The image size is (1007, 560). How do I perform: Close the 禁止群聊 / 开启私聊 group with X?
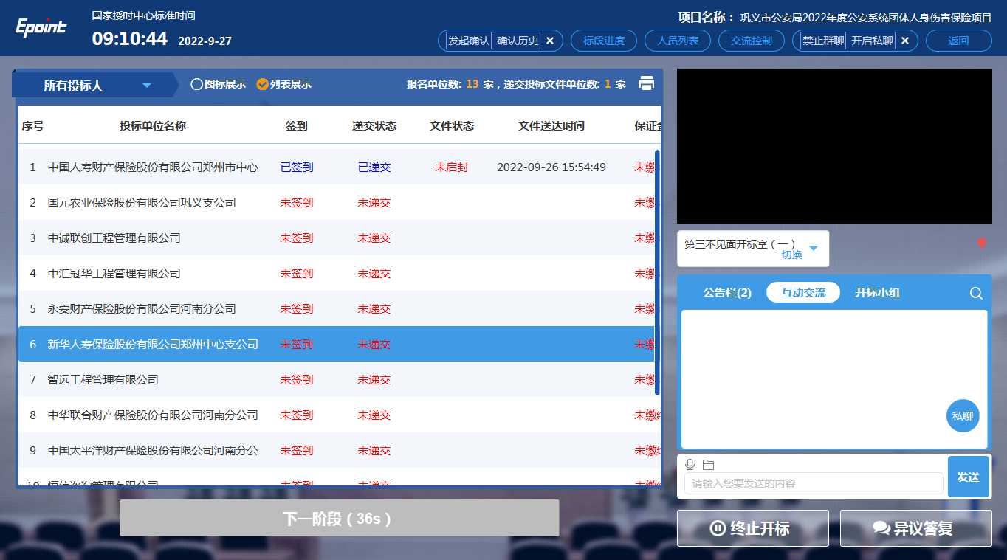tap(905, 41)
